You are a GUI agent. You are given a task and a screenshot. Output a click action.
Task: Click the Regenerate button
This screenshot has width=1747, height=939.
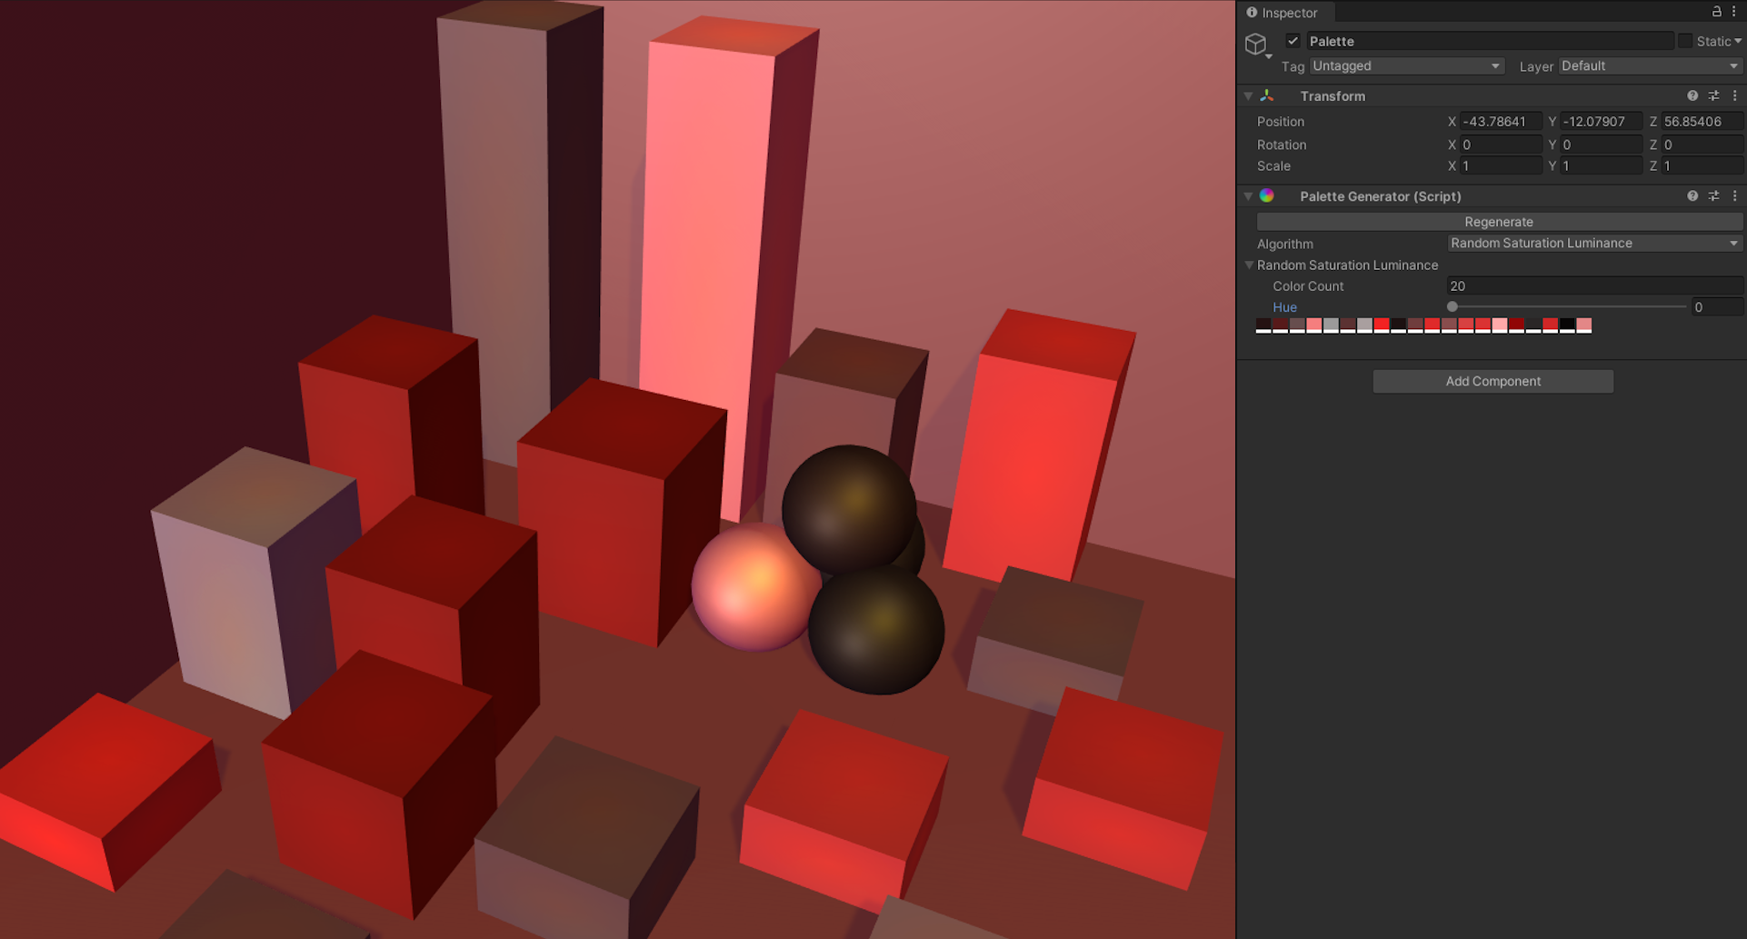tap(1499, 222)
